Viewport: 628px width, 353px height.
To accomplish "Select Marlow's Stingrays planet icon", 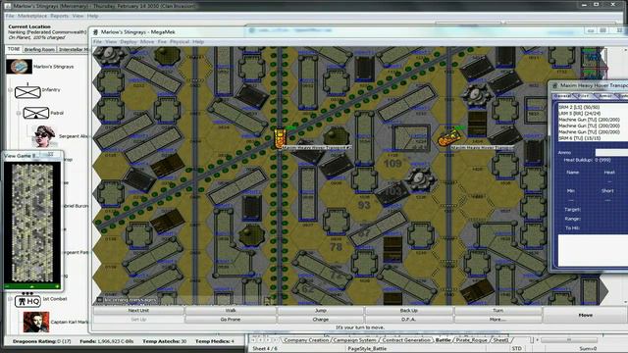I will (19, 67).
